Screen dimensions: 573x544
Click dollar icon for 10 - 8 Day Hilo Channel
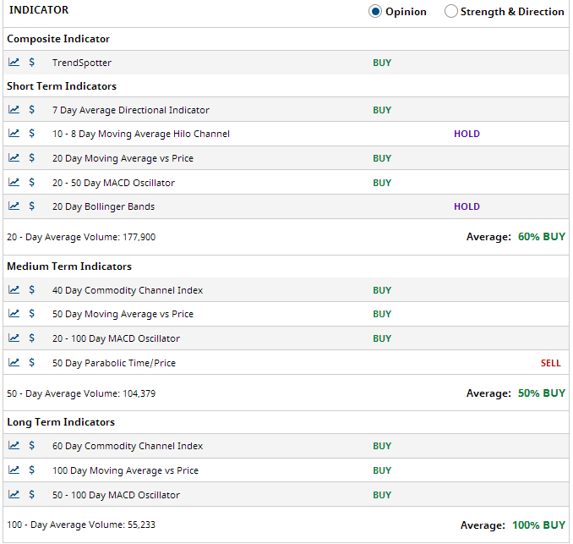coord(32,134)
